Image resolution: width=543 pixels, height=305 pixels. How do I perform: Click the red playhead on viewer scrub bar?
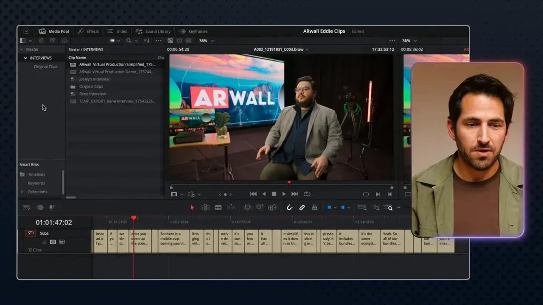[x=289, y=183]
